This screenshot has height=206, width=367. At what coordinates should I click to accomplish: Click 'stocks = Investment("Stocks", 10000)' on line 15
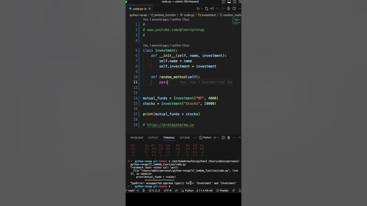point(179,104)
